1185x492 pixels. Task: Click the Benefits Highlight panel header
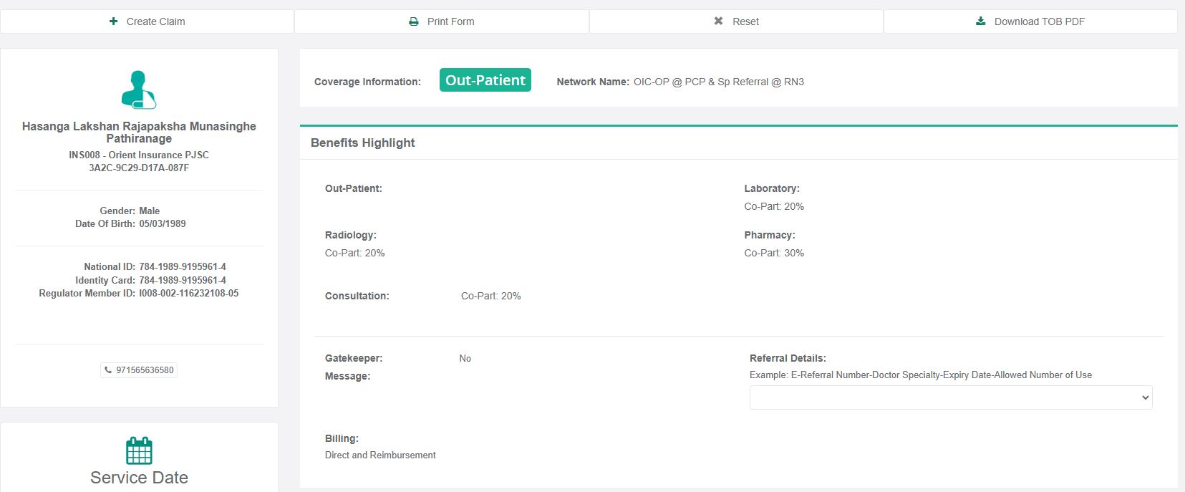[363, 143]
